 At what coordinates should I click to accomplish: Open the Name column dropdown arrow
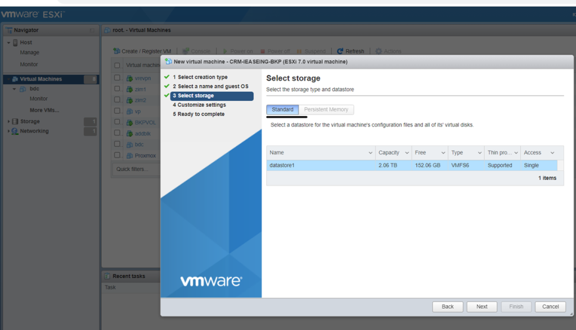370,153
